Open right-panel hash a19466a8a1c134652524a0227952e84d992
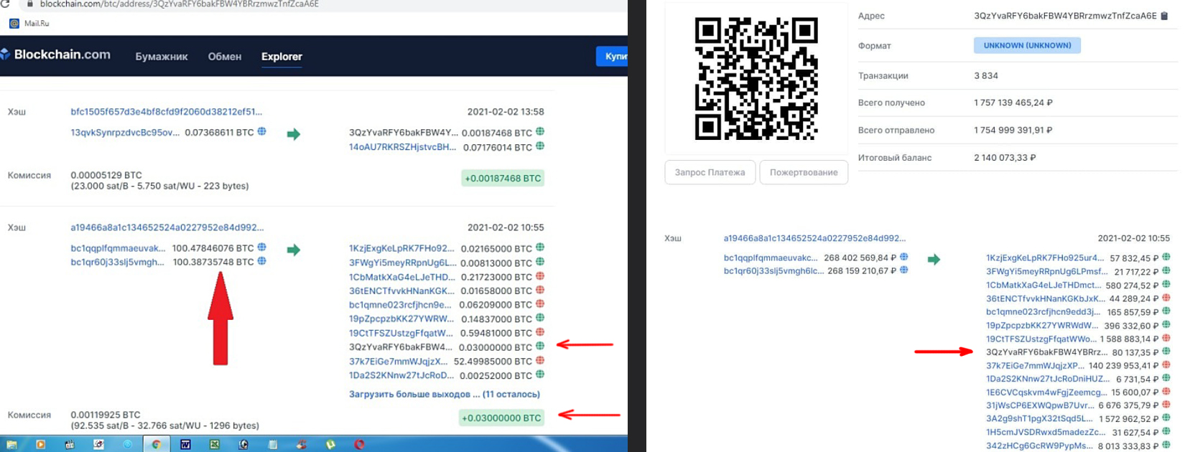Image resolution: width=1185 pixels, height=452 pixels. pos(814,238)
